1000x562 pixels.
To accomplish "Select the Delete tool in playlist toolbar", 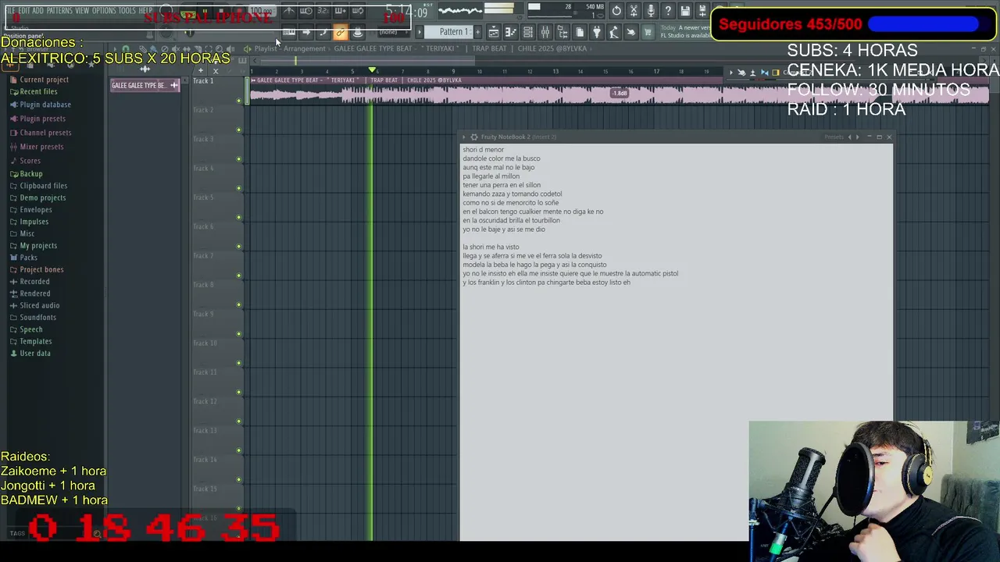I will [165, 49].
